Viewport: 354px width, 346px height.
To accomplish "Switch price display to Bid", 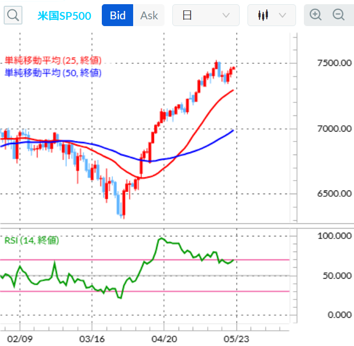I will click(117, 15).
